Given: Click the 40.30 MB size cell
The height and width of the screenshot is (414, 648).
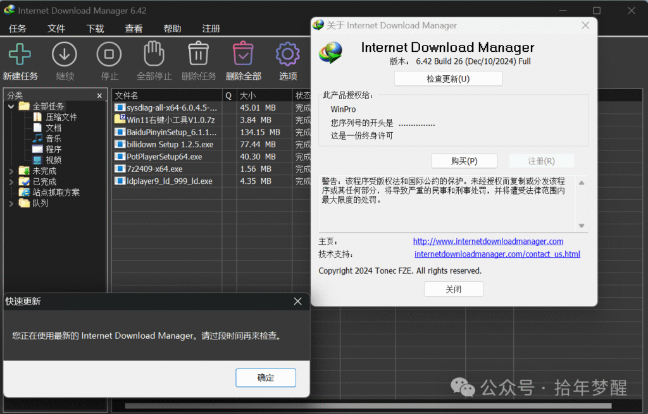Looking at the screenshot, I should tap(258, 157).
